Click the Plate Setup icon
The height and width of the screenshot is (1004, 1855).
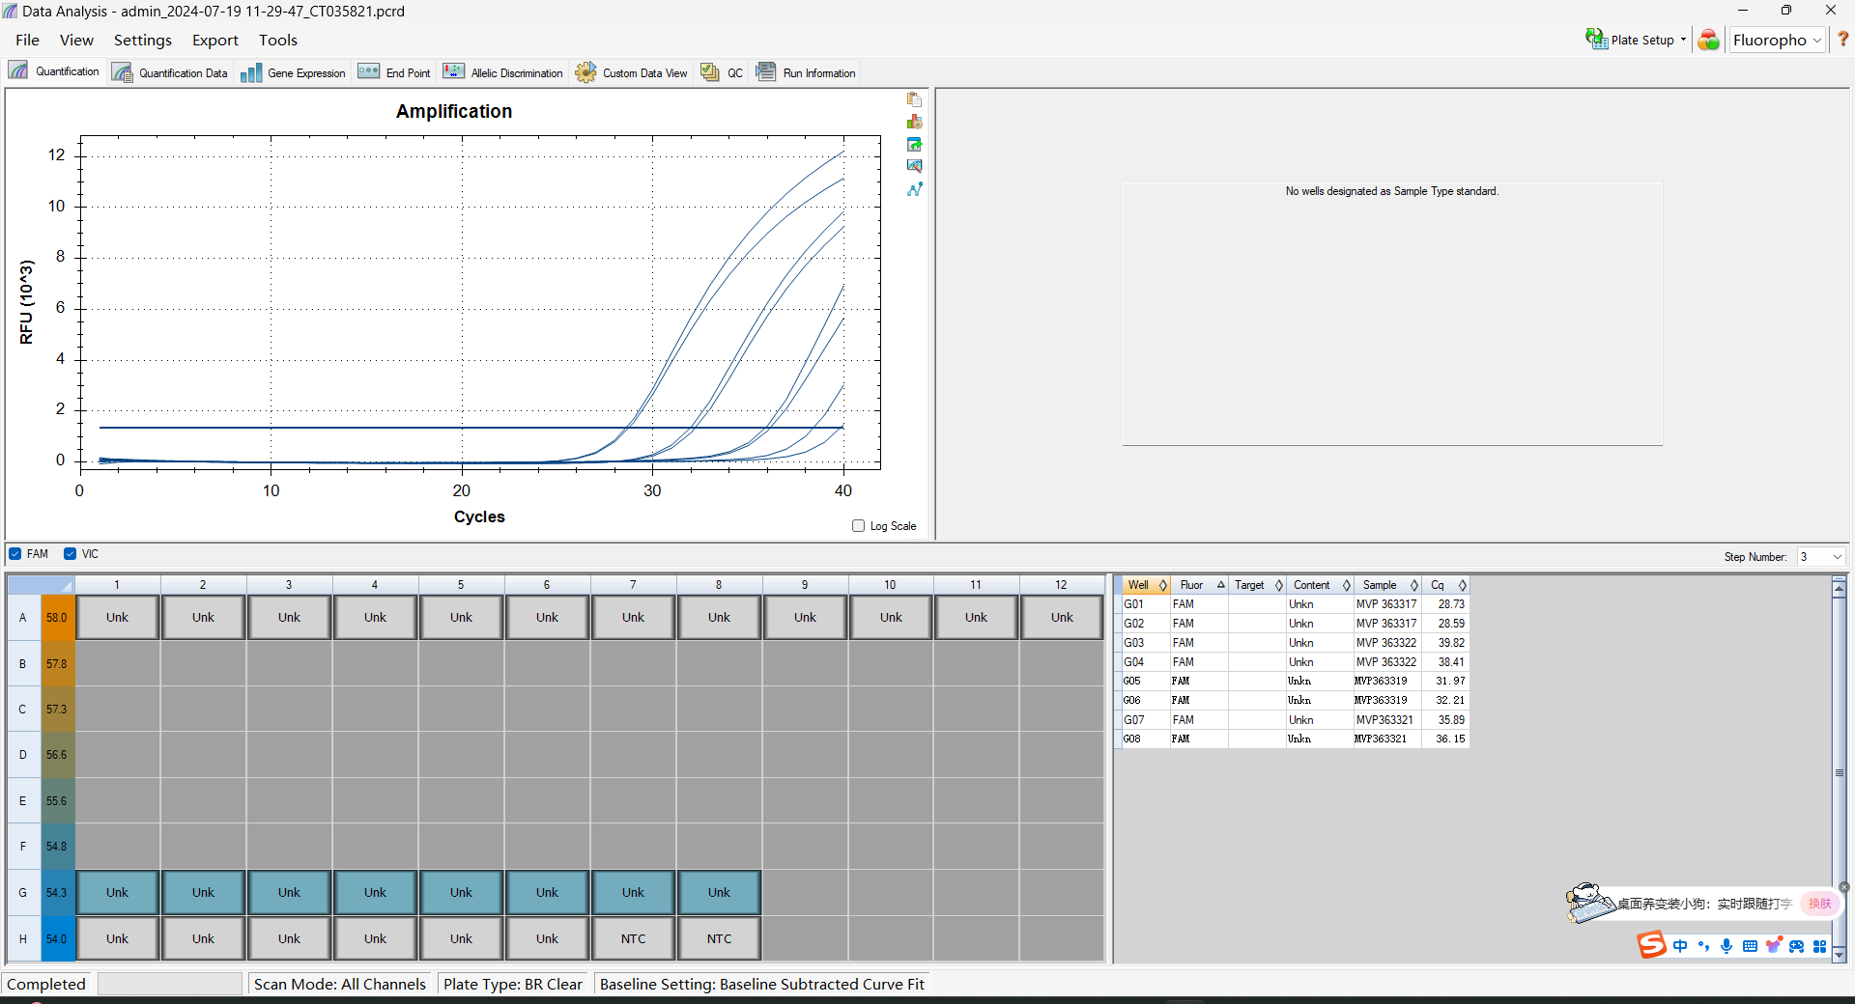[x=1596, y=40]
